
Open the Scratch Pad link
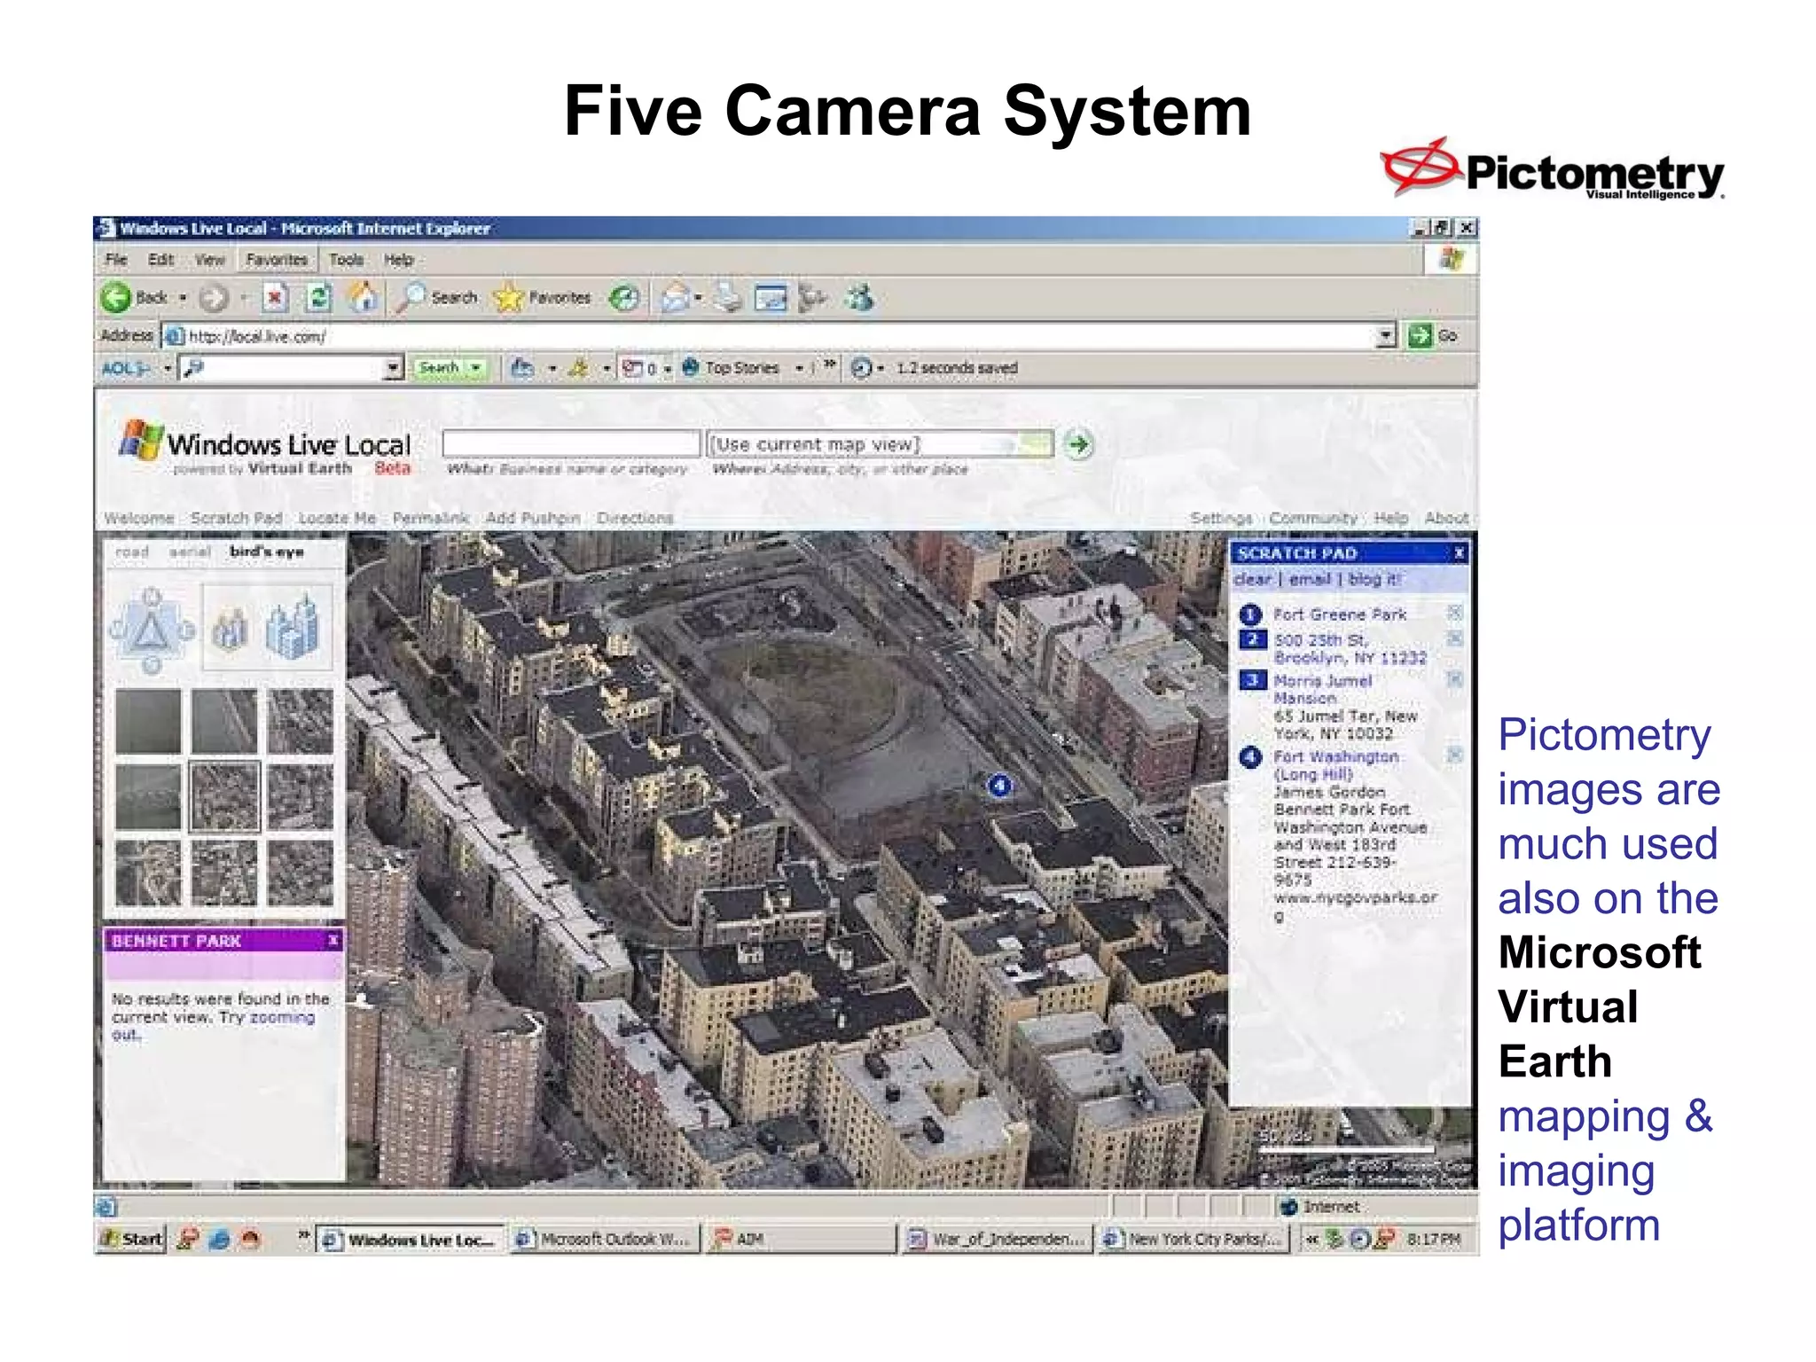coord(236,518)
